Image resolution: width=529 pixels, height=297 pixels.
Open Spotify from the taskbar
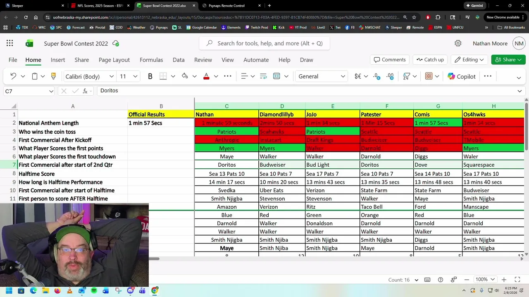[x=94, y=290]
